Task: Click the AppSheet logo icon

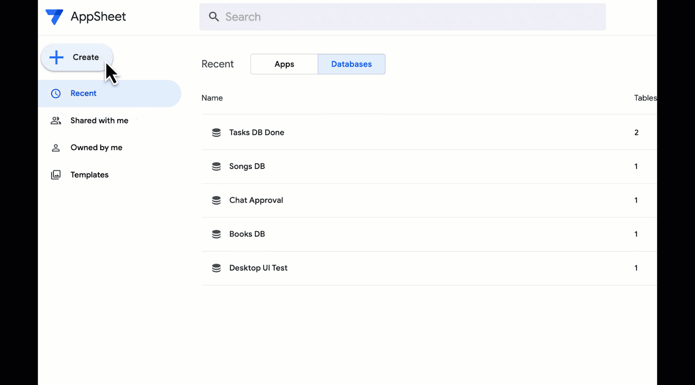Action: (54, 17)
